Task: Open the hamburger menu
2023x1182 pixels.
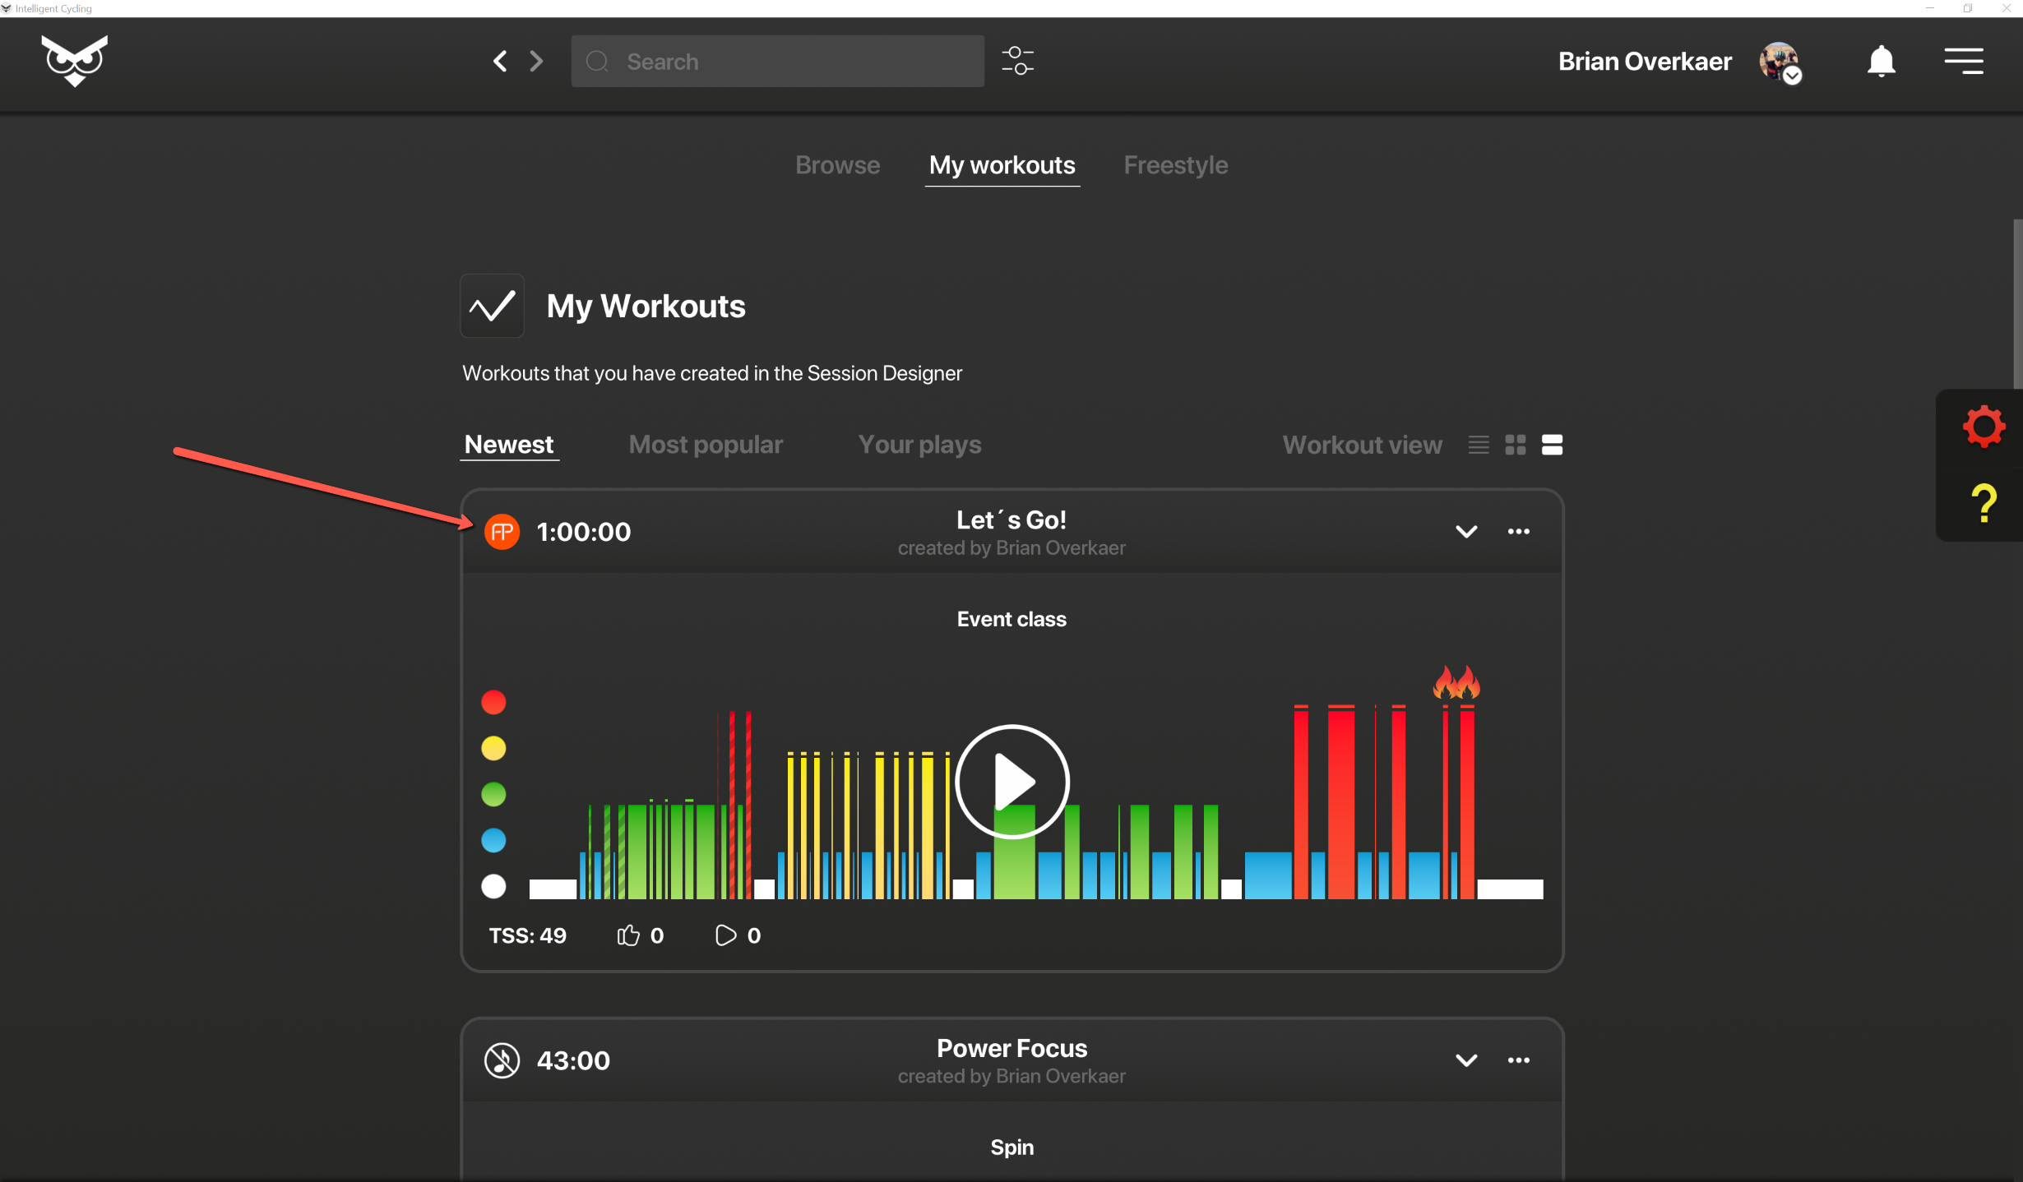Action: 1964,62
